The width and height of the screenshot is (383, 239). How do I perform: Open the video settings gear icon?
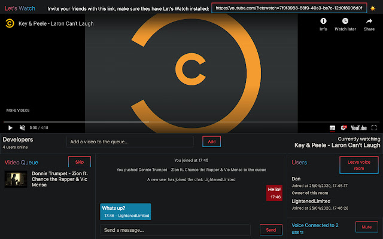tap(344, 128)
